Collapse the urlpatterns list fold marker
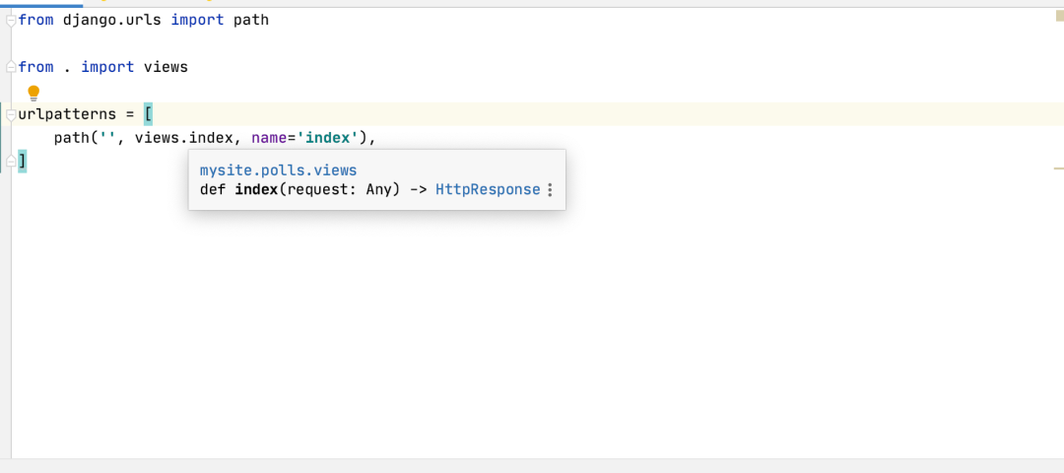Viewport: 1064px width, 473px height. [x=11, y=114]
